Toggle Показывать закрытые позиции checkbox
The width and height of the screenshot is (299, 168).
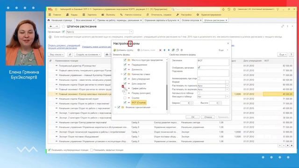click(x=92, y=150)
